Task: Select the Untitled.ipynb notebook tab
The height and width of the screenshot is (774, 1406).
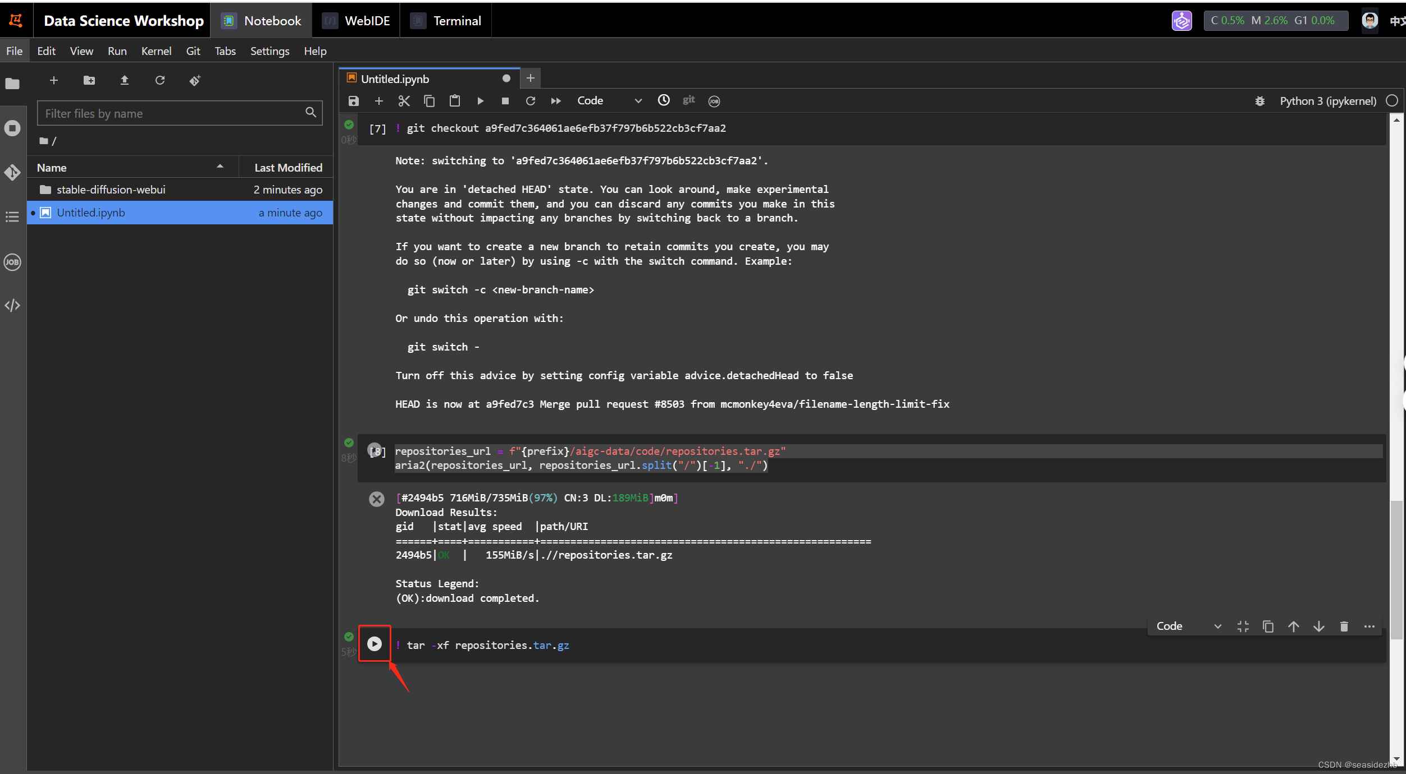Action: click(429, 79)
